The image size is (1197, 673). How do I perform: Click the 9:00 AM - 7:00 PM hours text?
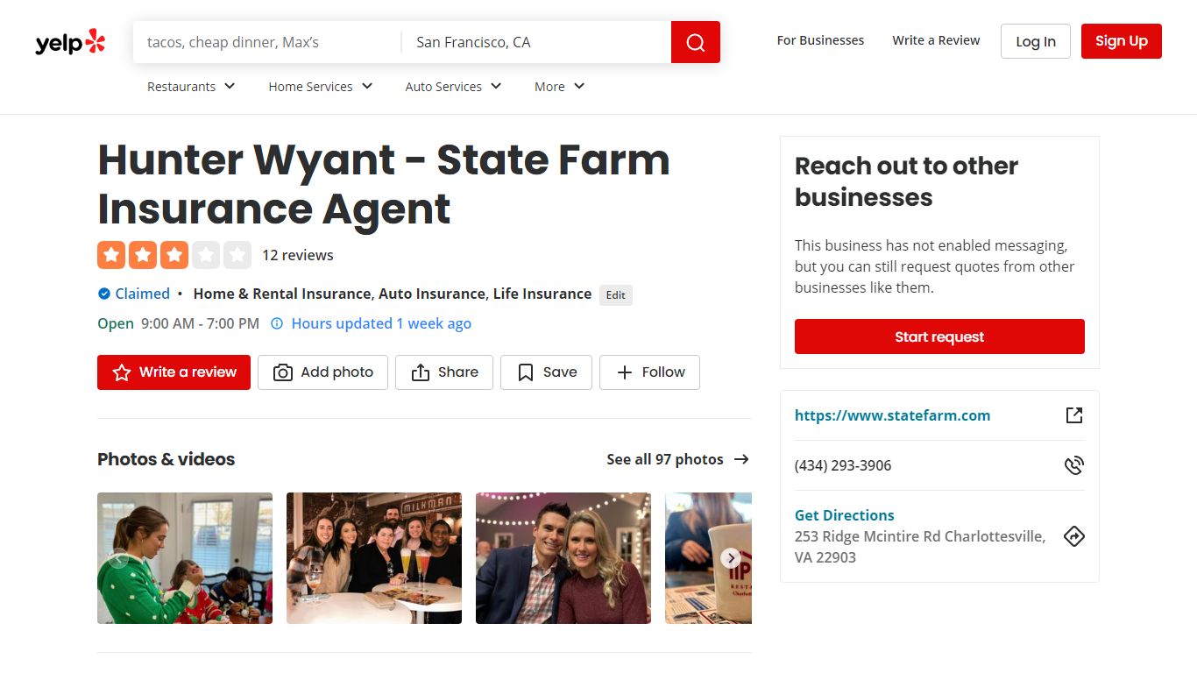click(x=200, y=323)
